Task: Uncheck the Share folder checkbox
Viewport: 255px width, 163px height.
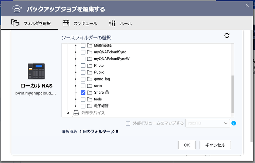Action: click(x=83, y=92)
